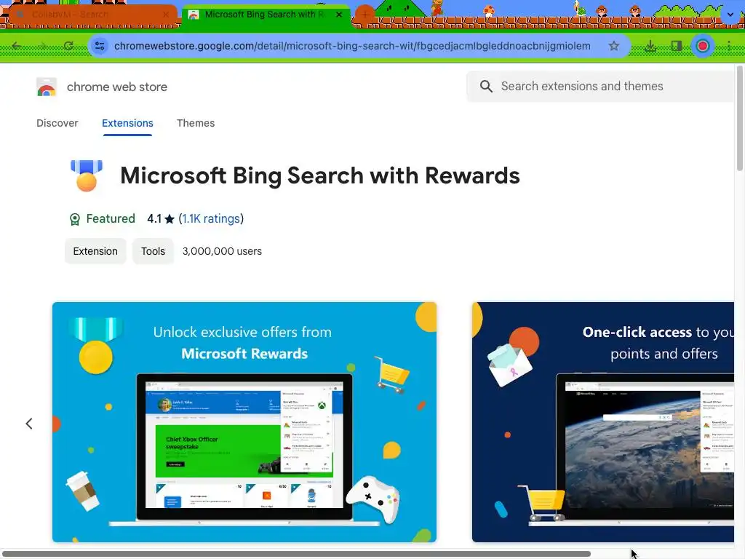Click the Microsoft Bing Search with Rewards title

tap(320, 175)
